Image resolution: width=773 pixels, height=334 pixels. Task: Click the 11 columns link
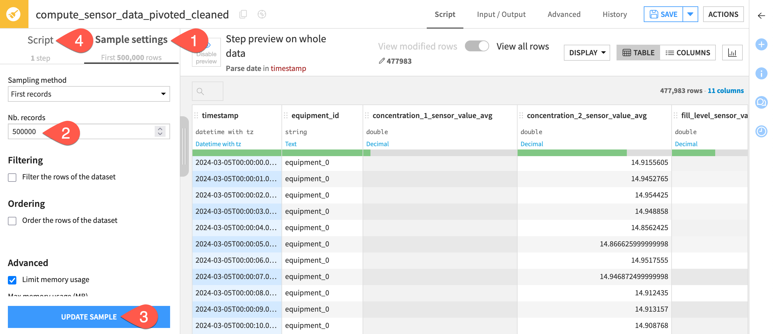(725, 91)
